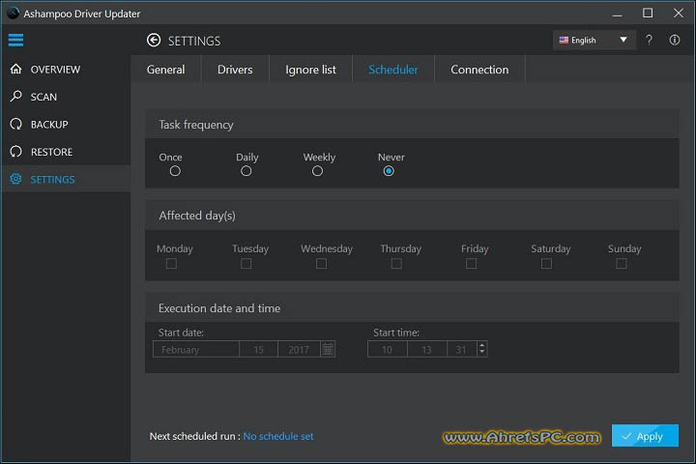Open help with the question mark icon
The height and width of the screenshot is (464, 696).
(649, 40)
